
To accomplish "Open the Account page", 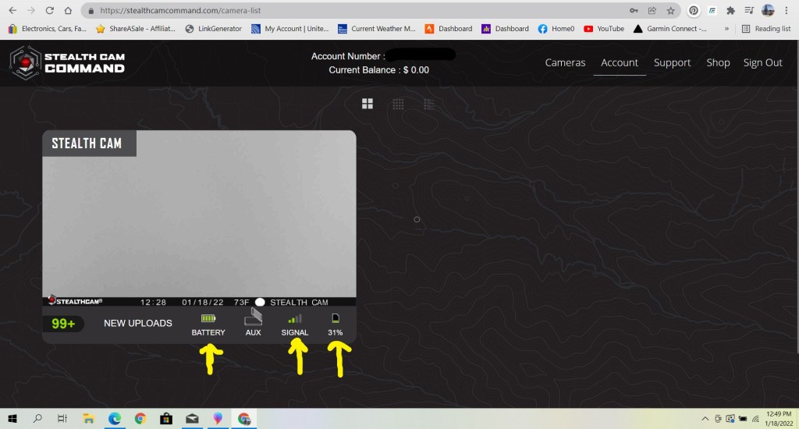I will click(620, 62).
